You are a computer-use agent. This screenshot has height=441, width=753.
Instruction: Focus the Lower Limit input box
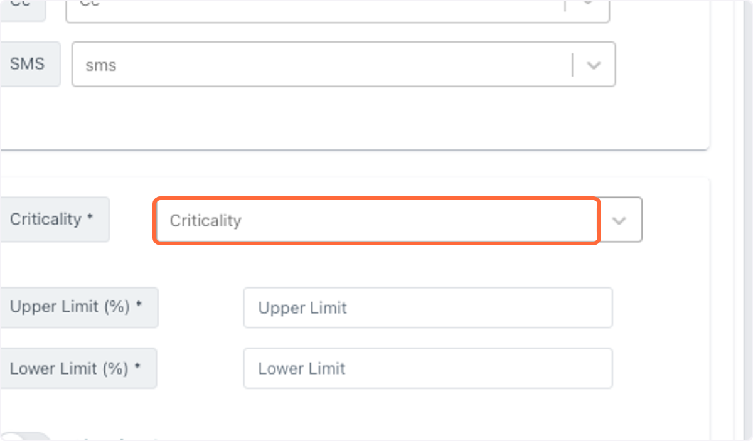pyautogui.click(x=428, y=368)
